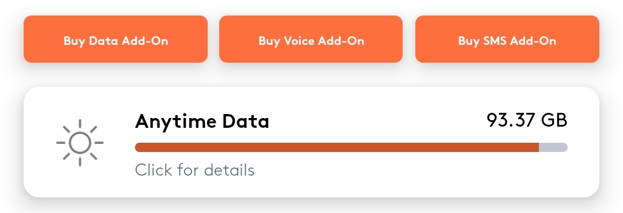Image resolution: width=623 pixels, height=213 pixels.
Task: Click the word Anytime in the card title
Action: [x=176, y=122]
